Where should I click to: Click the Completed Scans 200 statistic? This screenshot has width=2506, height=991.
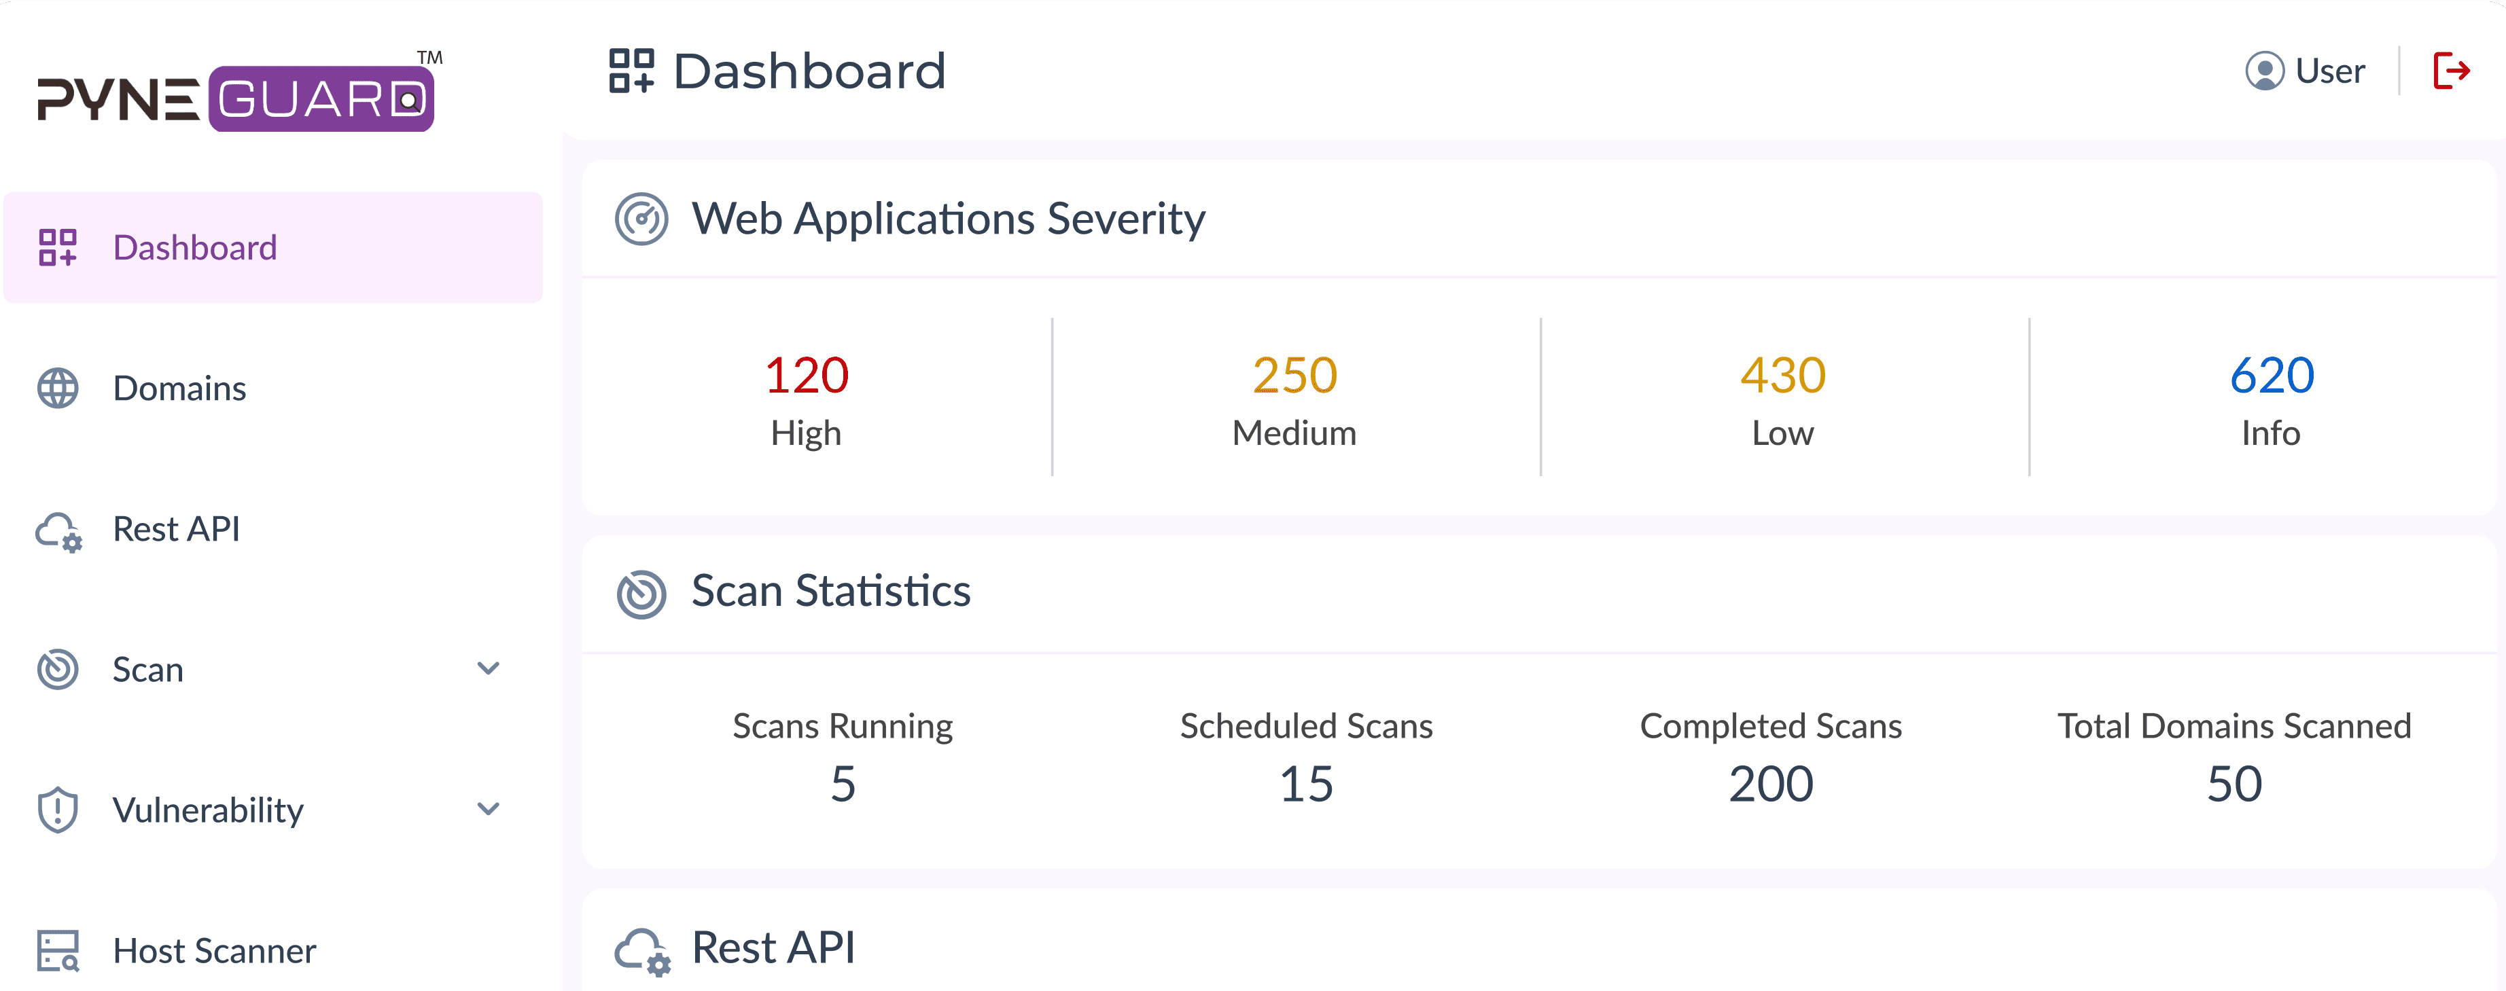click(1771, 784)
